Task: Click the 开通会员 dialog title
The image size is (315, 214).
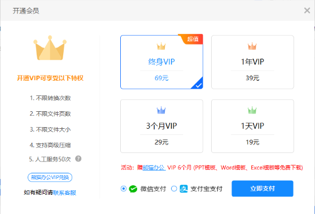Action: 26,11
